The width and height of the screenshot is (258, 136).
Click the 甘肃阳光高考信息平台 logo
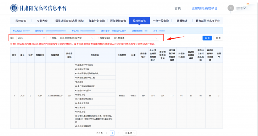click(x=38, y=8)
